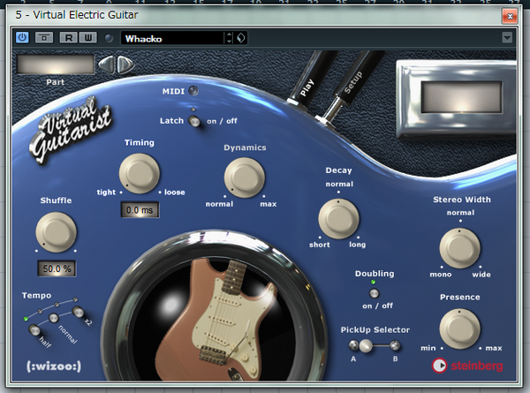
Task: Click the steinberg logo
Action: [467, 366]
